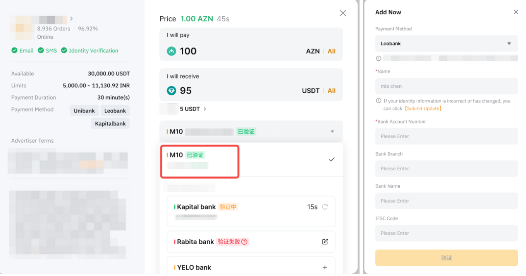Click All next to AZN amount

point(331,51)
